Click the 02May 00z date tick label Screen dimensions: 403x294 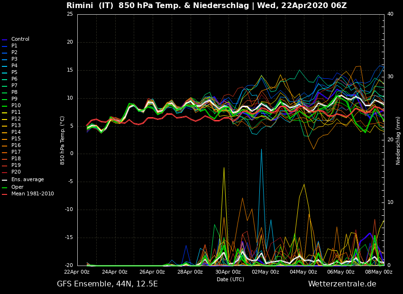(x=266, y=272)
